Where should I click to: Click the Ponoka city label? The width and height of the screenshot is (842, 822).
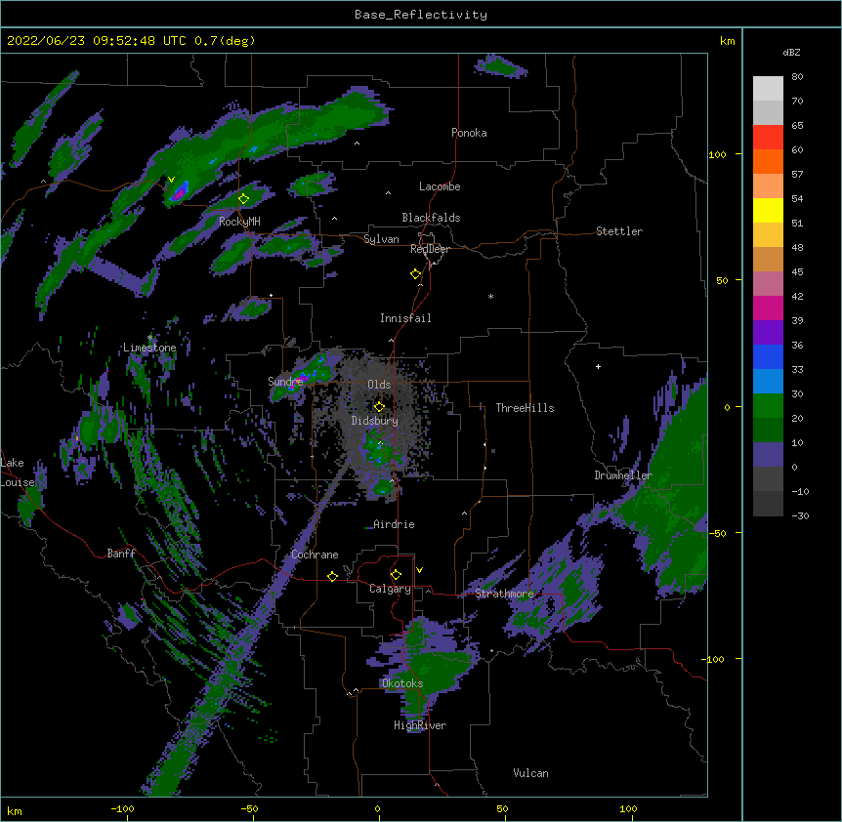click(469, 133)
